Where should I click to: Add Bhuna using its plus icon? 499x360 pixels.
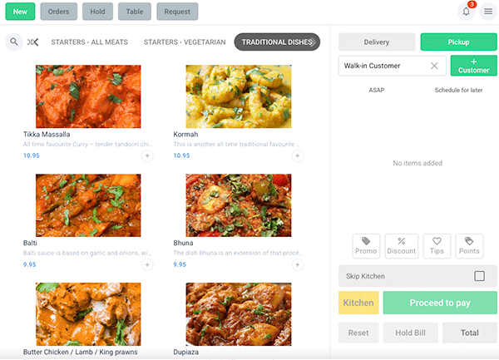tap(298, 264)
